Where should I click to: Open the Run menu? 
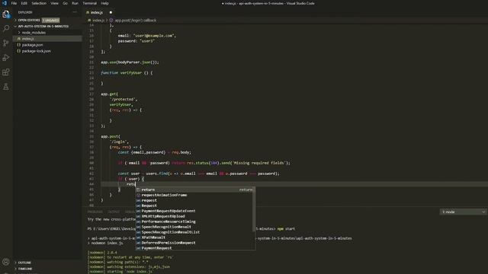click(x=75, y=3)
